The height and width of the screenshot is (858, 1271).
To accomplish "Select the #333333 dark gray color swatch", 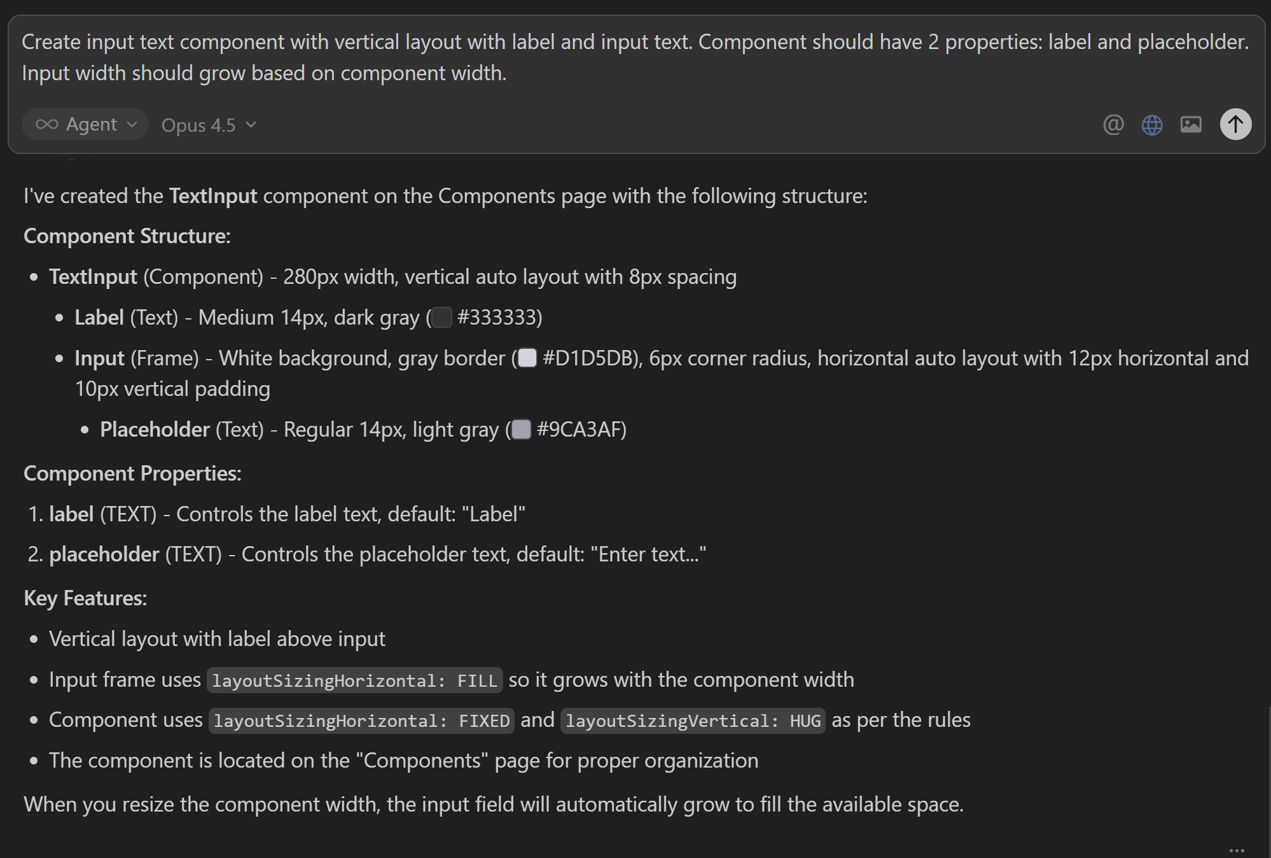I will (x=441, y=318).
